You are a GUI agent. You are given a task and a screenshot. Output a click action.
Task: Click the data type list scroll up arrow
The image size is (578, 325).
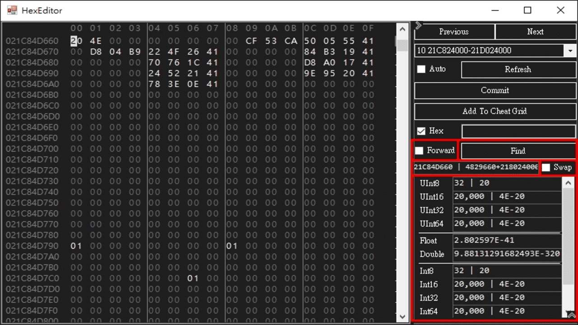pos(568,183)
